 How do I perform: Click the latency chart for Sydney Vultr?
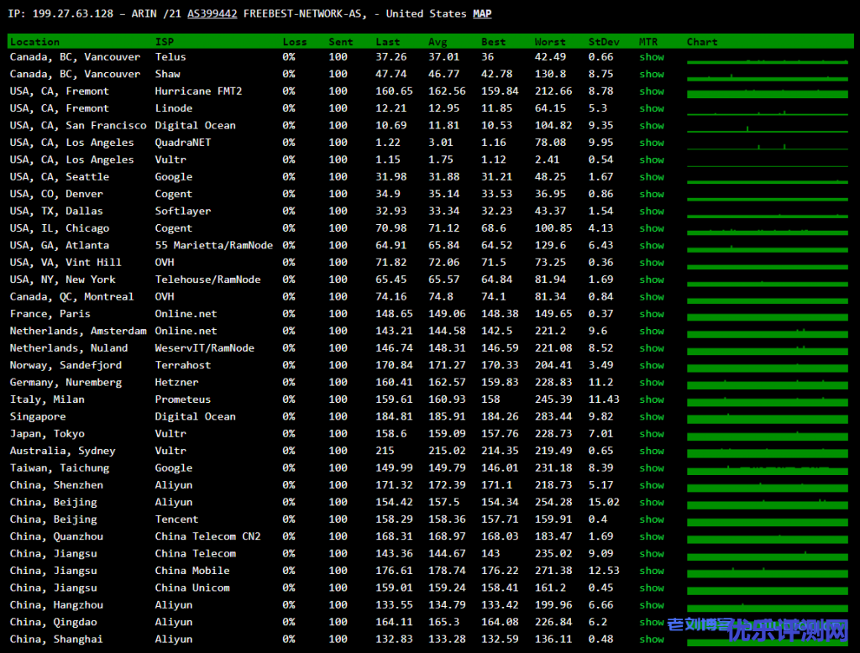point(767,452)
